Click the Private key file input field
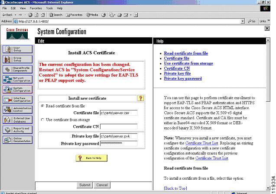The width and height of the screenshot is (276, 194). [119, 136]
